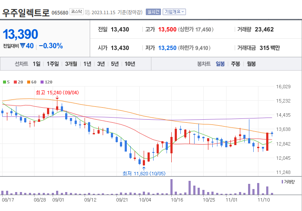Click the stock code 065680

click(x=60, y=13)
